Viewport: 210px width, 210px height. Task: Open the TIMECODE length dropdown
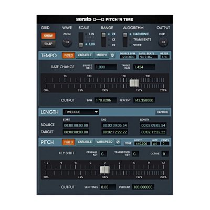(x=81, y=112)
